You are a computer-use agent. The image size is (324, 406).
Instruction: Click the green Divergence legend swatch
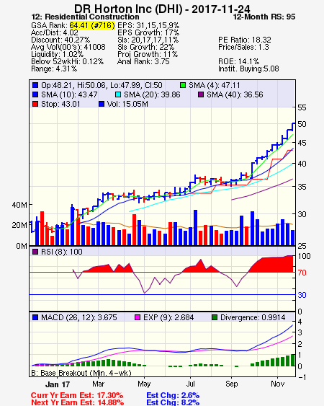point(215,317)
